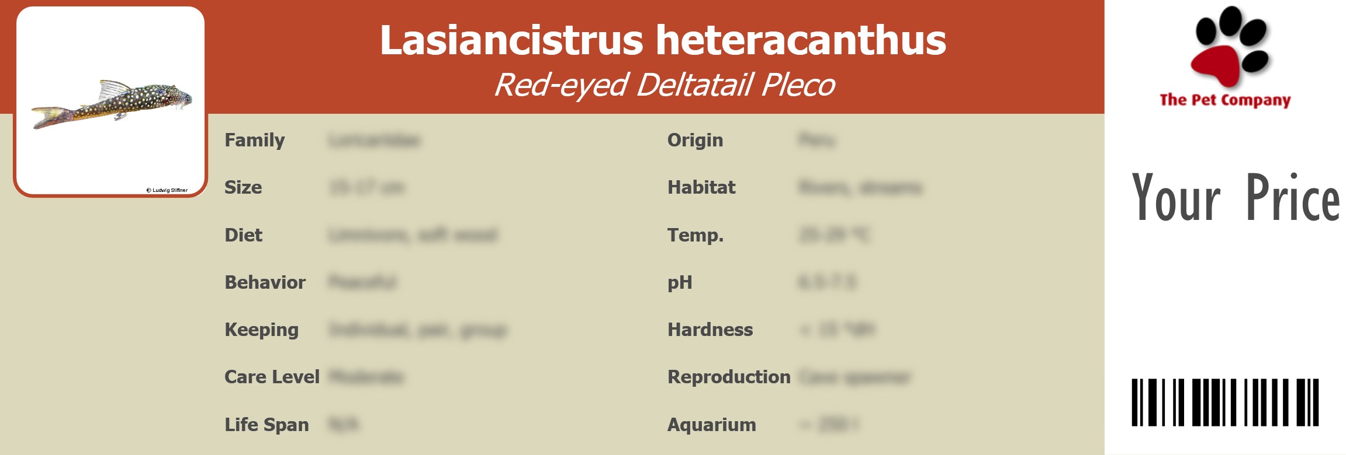Click the Your Price text
The image size is (1346, 455).
tap(1235, 198)
